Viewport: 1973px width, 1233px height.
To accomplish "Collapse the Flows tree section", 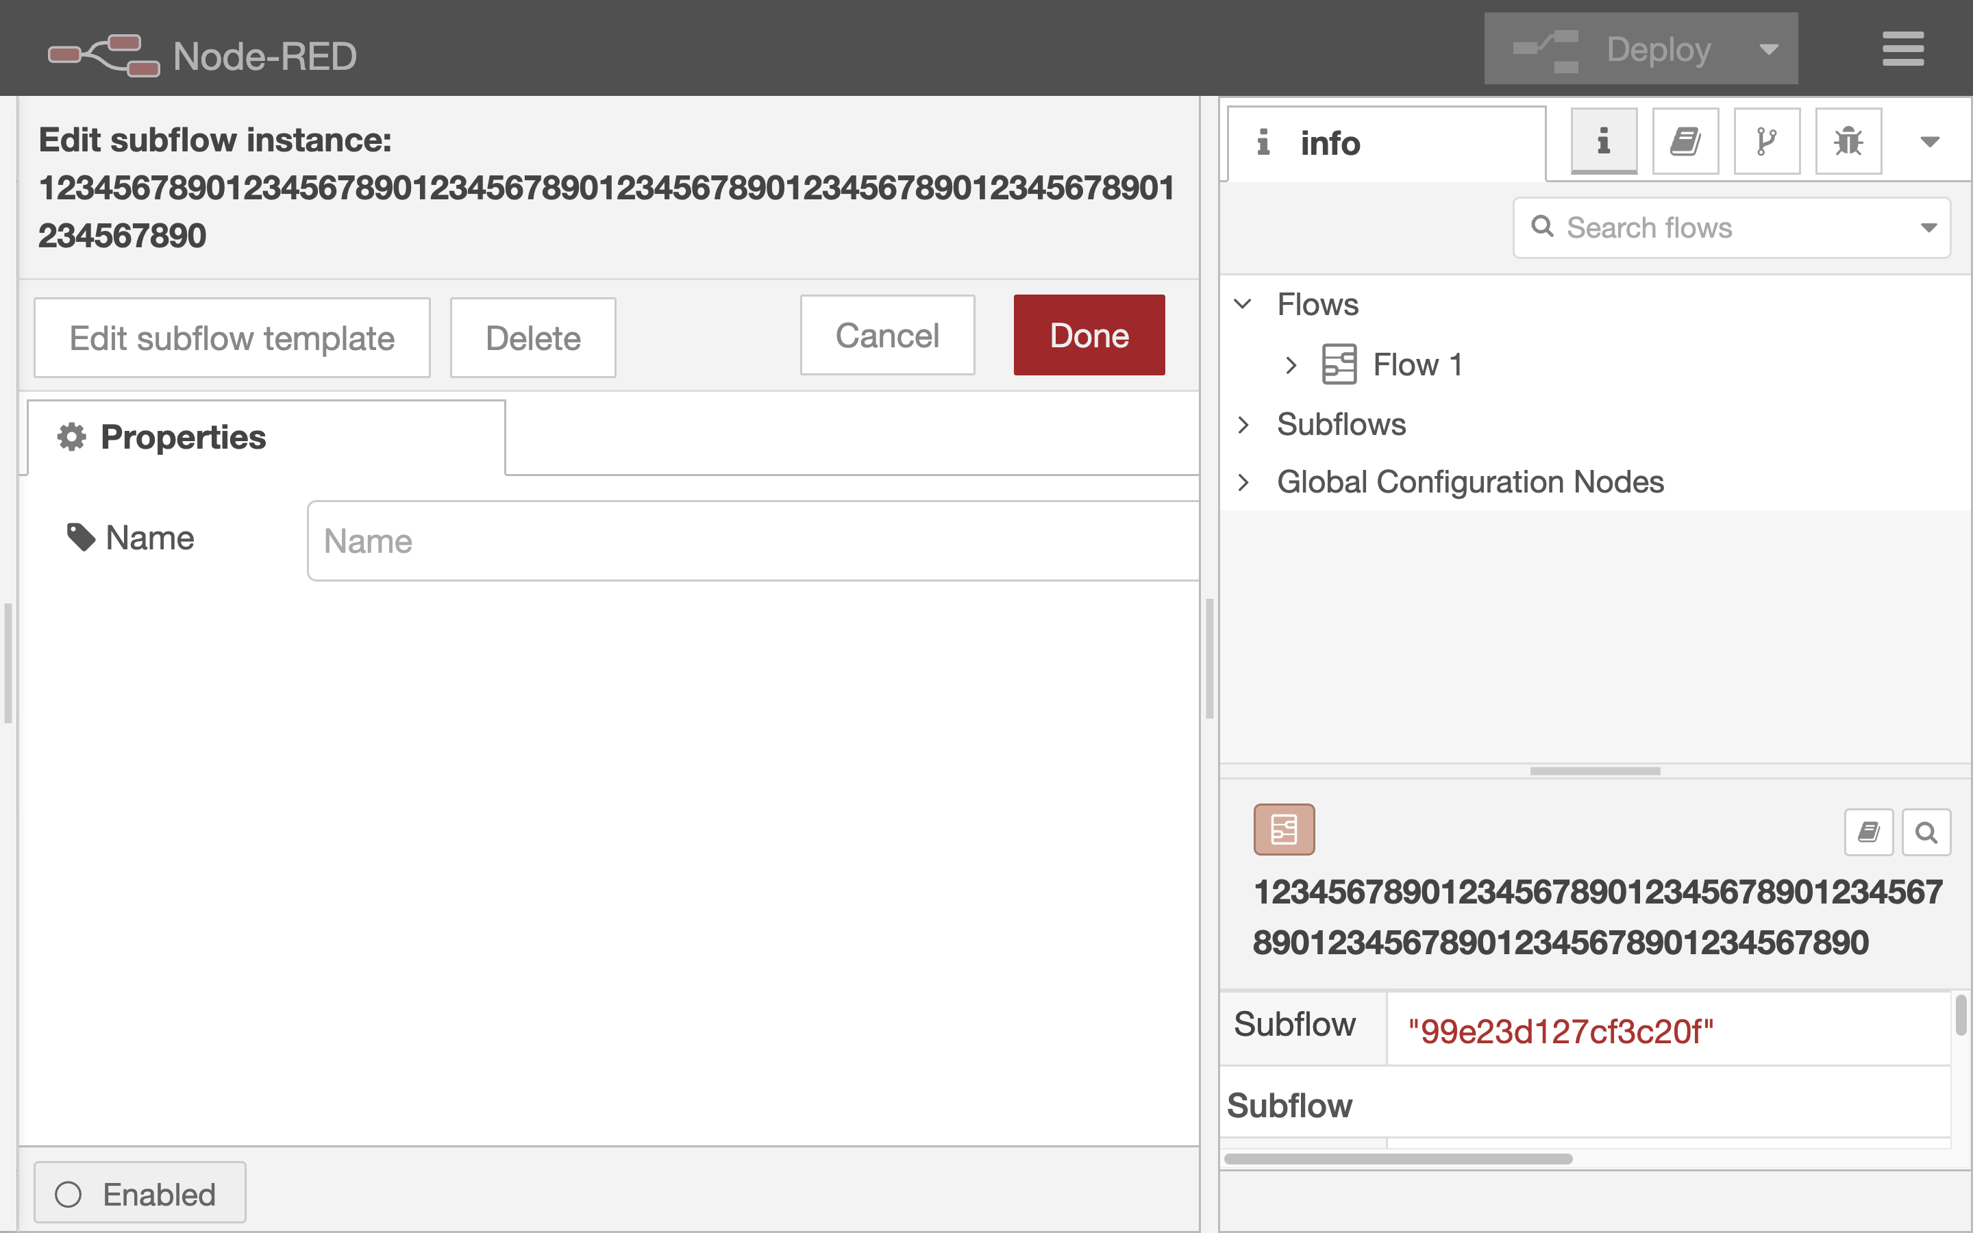I will tap(1243, 304).
